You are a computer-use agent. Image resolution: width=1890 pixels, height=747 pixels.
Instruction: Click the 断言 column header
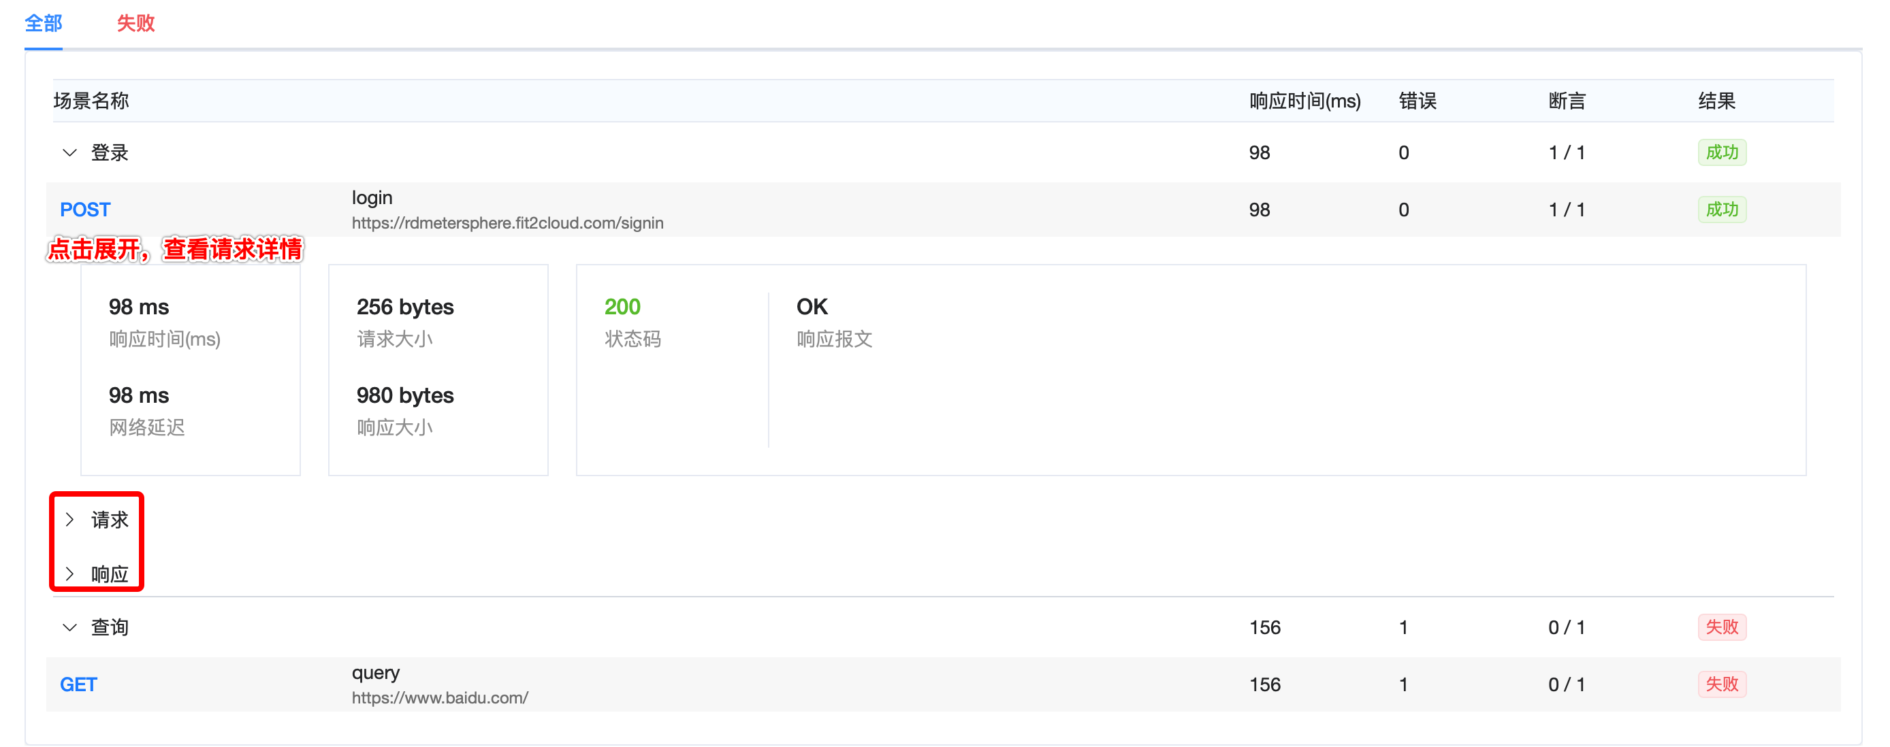pos(1567,101)
